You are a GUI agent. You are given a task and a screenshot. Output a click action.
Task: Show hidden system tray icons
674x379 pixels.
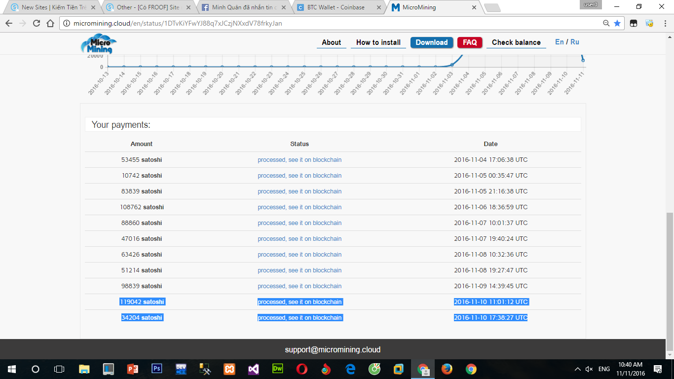[x=578, y=369]
